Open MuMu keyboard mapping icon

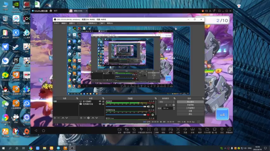[x=163, y=130]
